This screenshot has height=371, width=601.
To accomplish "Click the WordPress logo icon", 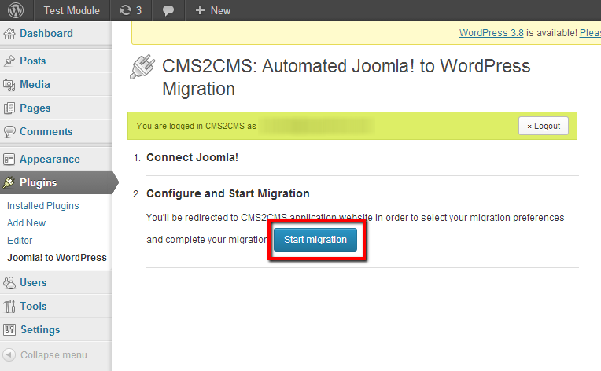I will [16, 10].
